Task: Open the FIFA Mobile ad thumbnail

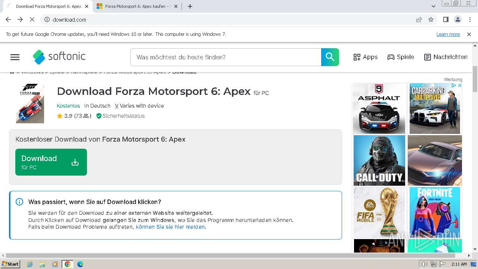Action: 379,212
